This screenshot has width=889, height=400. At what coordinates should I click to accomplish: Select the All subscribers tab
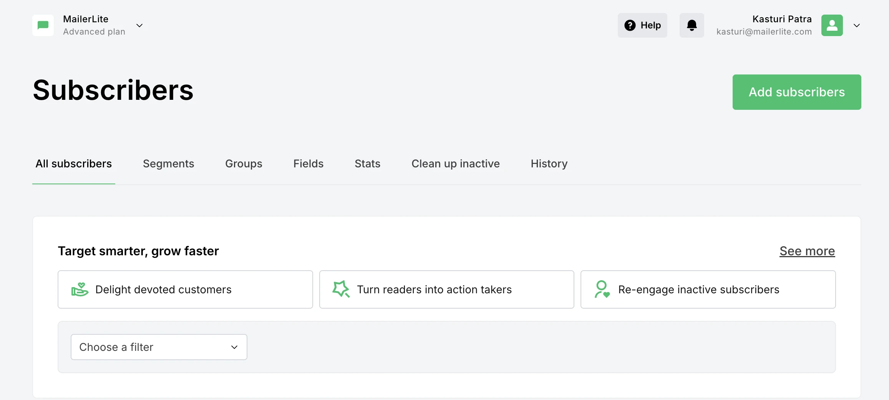[73, 164]
